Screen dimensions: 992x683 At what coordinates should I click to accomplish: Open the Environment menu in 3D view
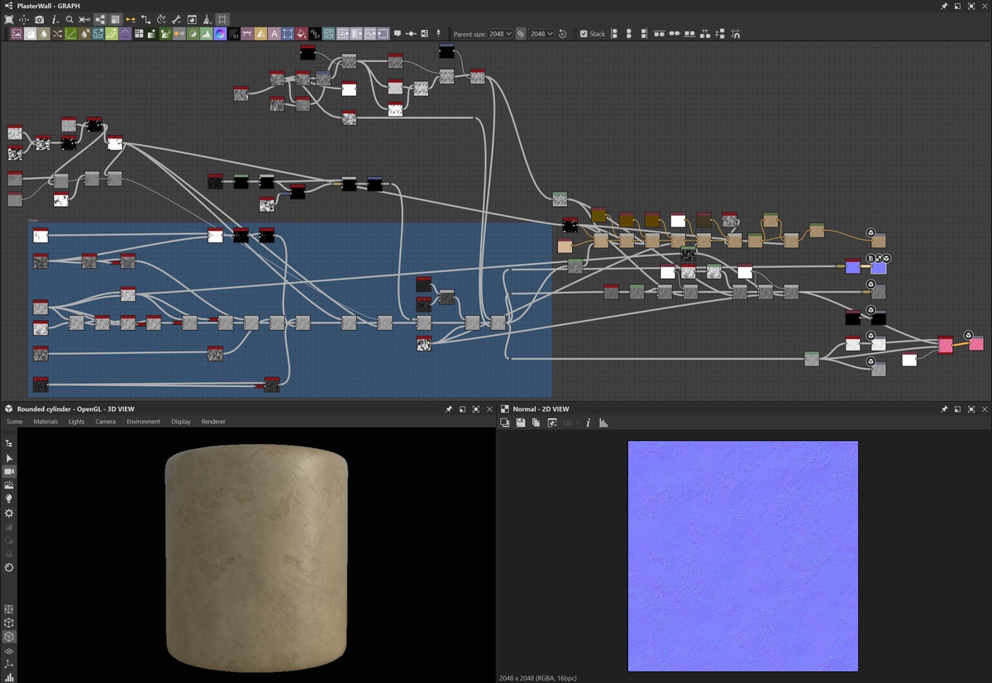pyautogui.click(x=143, y=422)
